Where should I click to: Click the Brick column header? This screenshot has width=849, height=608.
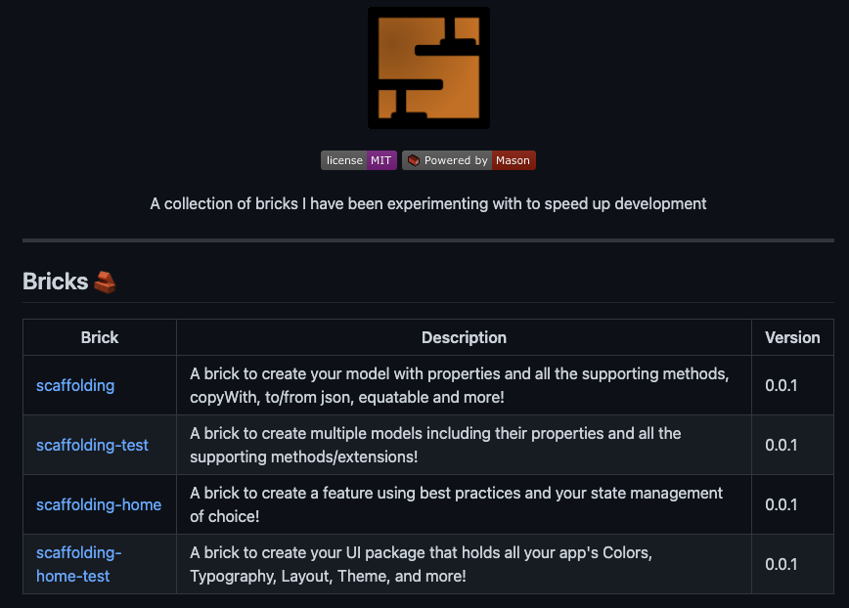[x=100, y=337]
